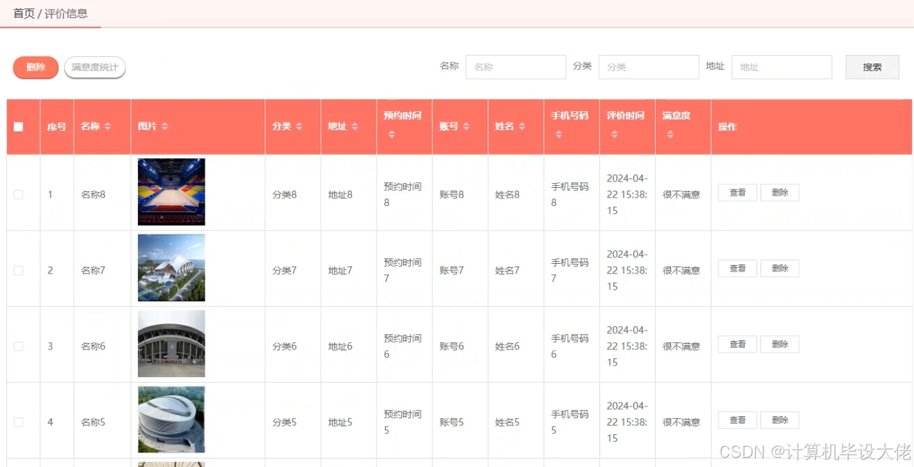Open the 满意度统计 statistics button
Viewport: 914px width, 467px height.
click(95, 68)
